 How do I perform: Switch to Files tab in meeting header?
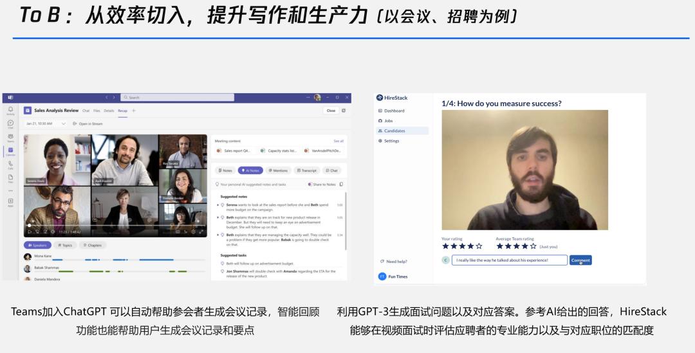(97, 111)
